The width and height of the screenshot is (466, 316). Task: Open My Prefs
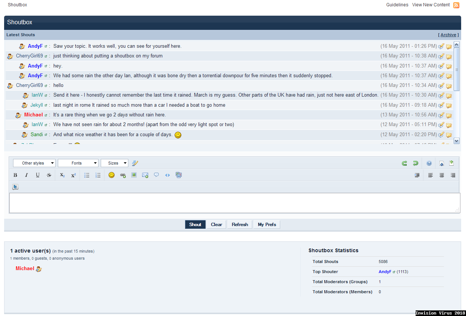(267, 225)
